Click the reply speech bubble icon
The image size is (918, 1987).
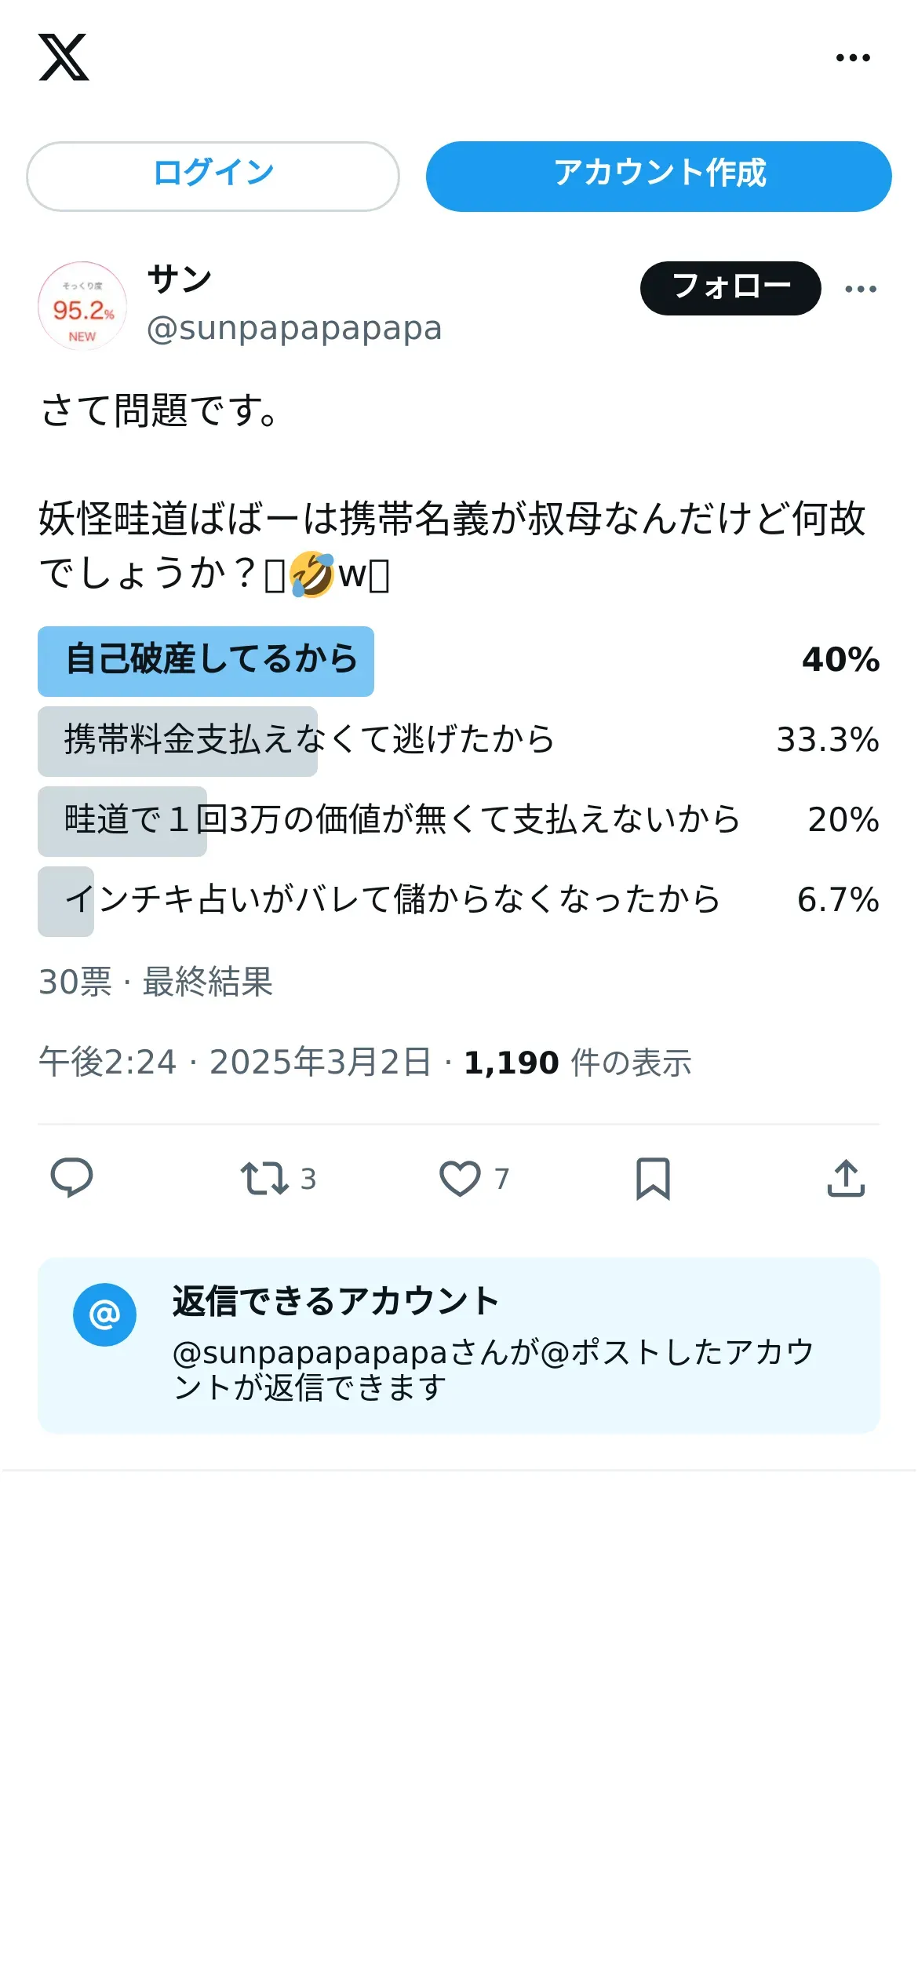pyautogui.click(x=71, y=1178)
